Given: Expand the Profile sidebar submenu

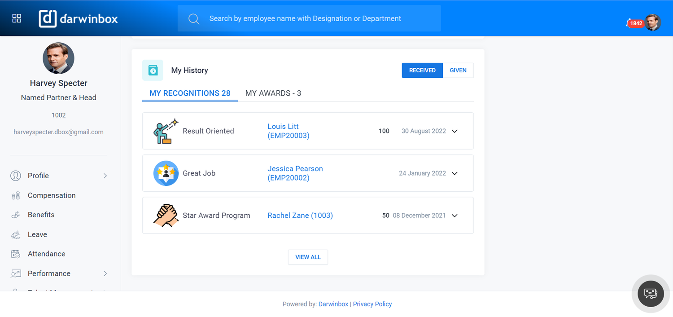Looking at the screenshot, I should pos(105,176).
